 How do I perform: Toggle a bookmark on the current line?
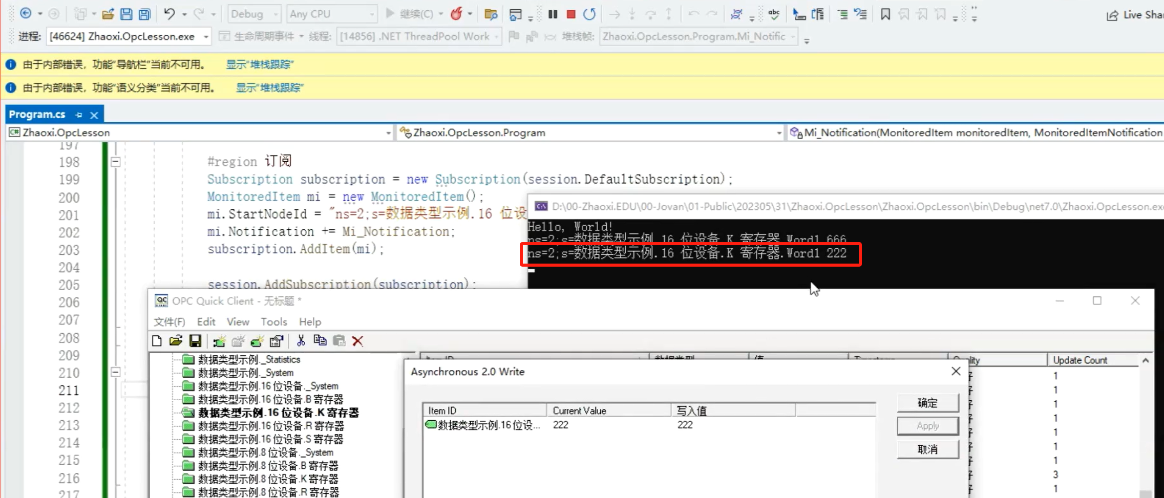pyautogui.click(x=885, y=14)
